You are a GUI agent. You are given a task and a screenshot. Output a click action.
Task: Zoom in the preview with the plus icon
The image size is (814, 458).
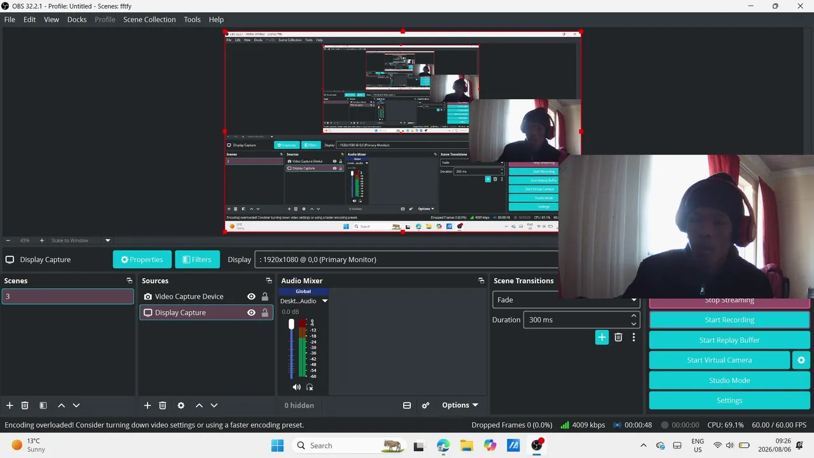point(42,240)
